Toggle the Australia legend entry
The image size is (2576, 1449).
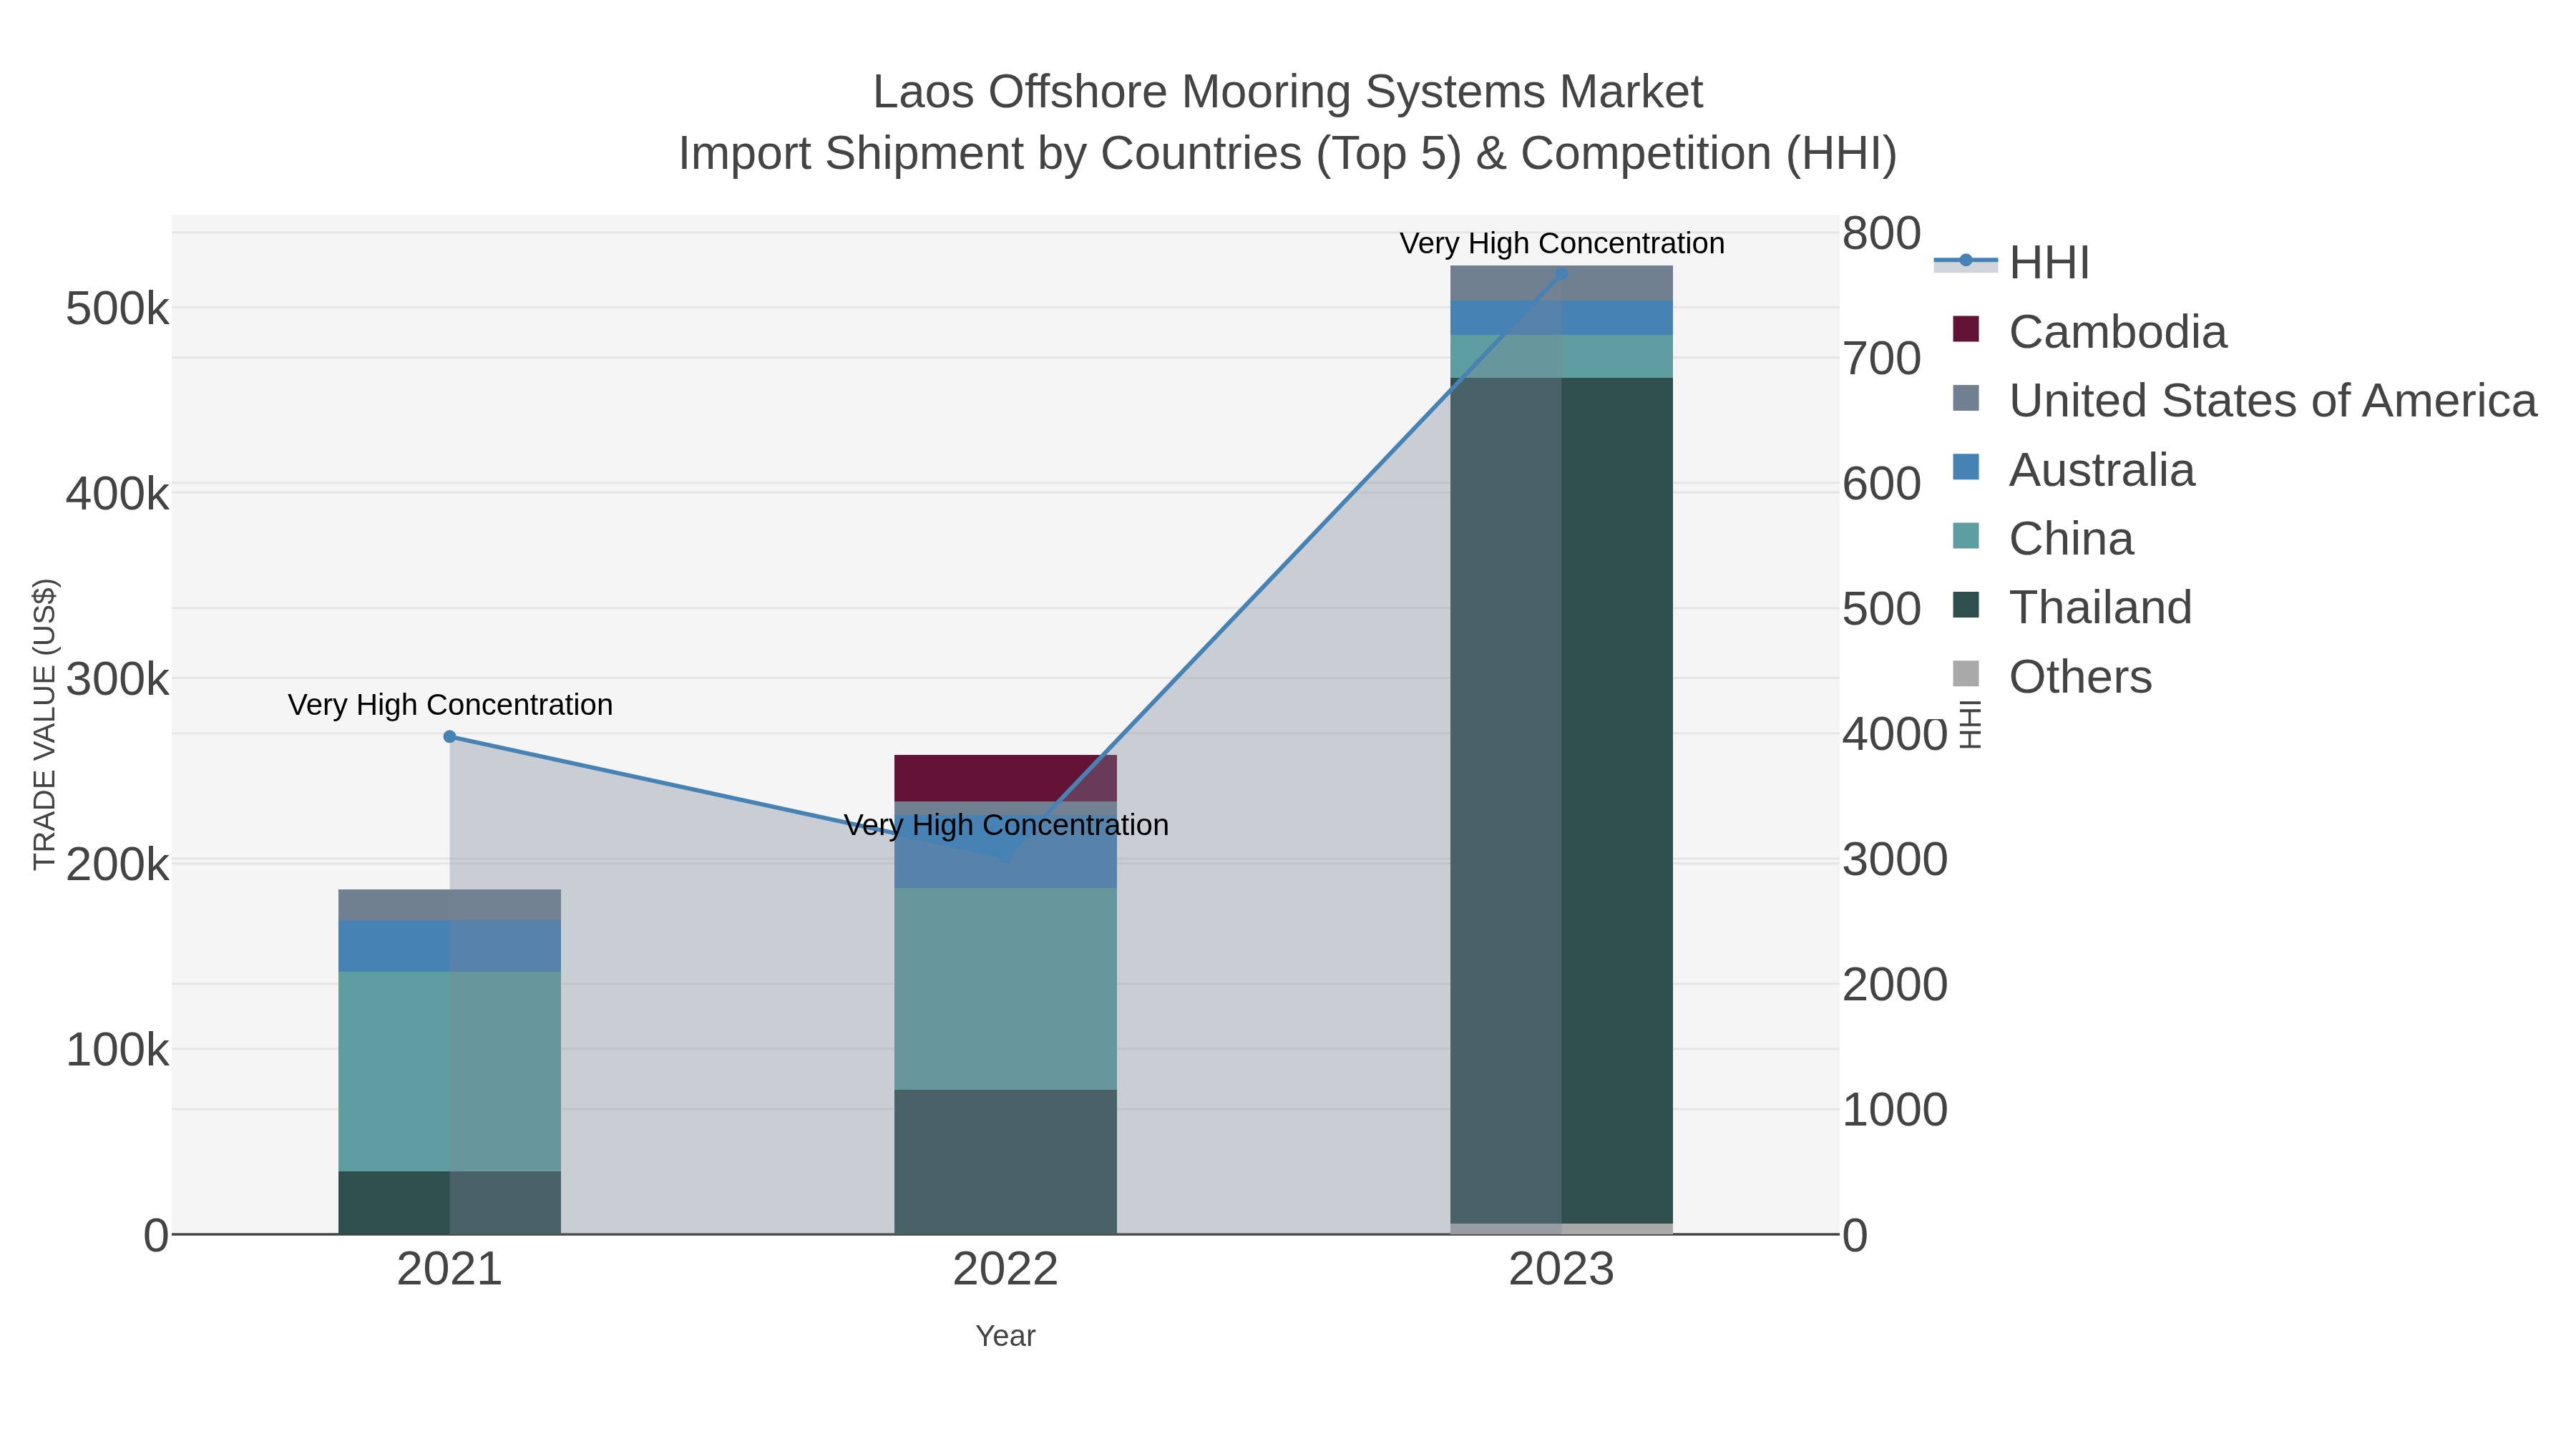(2074, 469)
